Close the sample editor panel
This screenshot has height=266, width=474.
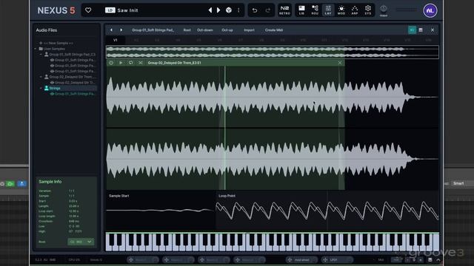(433, 30)
